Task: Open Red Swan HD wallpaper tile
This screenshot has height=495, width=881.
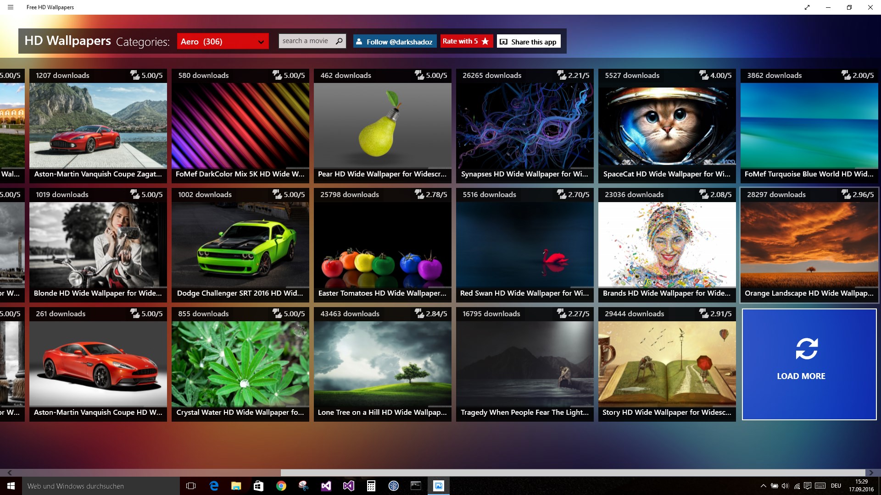Action: click(524, 244)
